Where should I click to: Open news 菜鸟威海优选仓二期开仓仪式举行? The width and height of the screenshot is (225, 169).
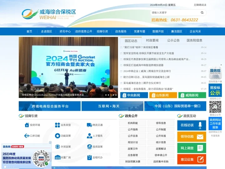tap(142, 83)
